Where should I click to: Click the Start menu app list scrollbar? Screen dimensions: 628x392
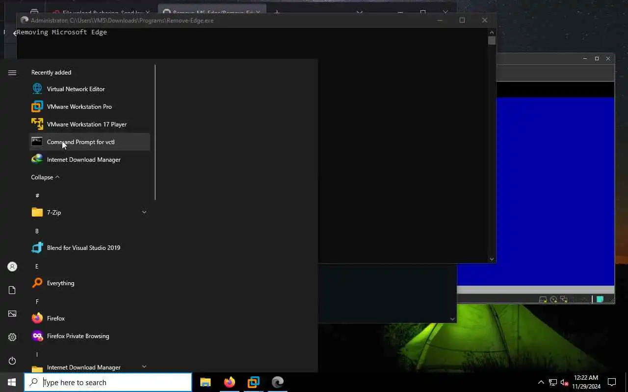pyautogui.click(x=155, y=132)
